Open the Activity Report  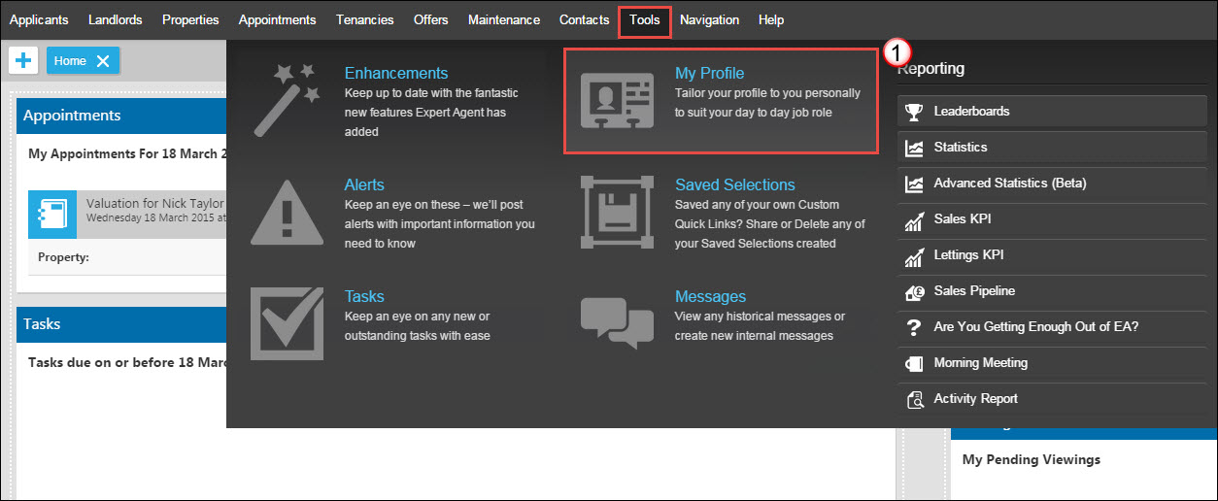(1052, 399)
